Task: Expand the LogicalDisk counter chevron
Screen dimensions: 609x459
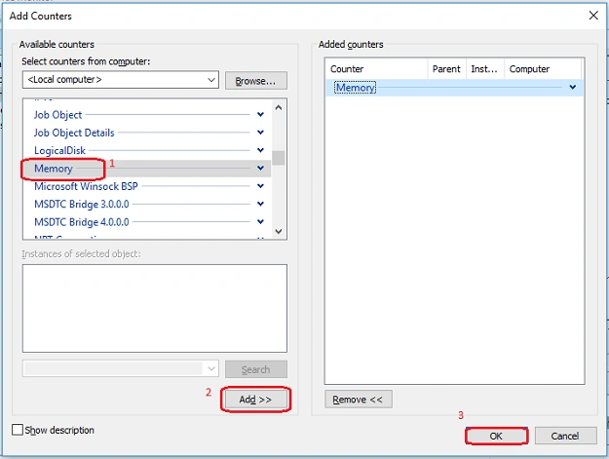Action: 260,150
